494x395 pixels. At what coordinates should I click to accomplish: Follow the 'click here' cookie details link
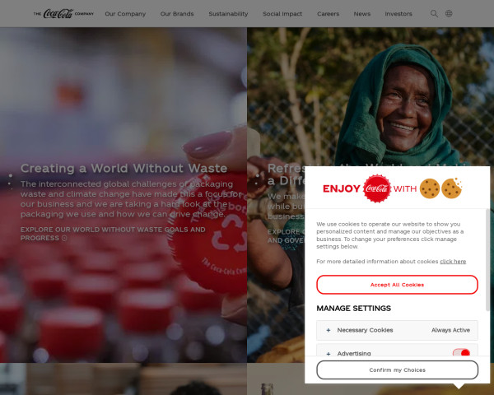[x=453, y=262]
